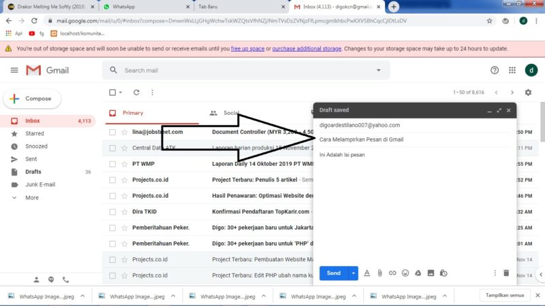Go to the older messages page
The image size is (545, 306).
[x=512, y=92]
